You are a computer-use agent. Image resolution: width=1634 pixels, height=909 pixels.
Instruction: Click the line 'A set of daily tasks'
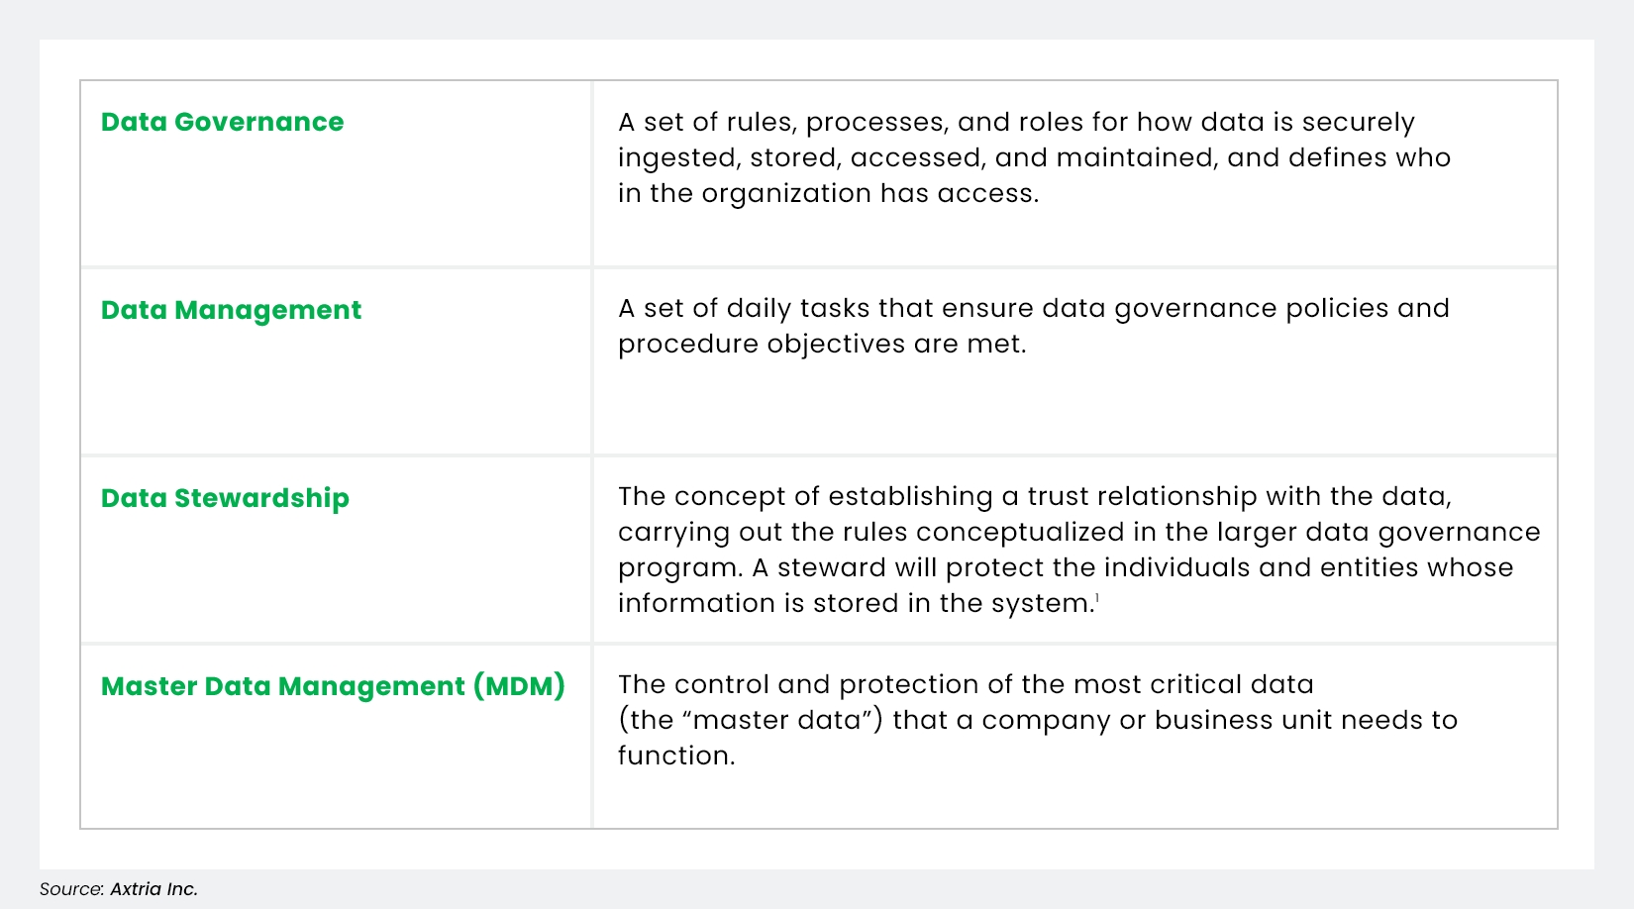coord(1033,308)
